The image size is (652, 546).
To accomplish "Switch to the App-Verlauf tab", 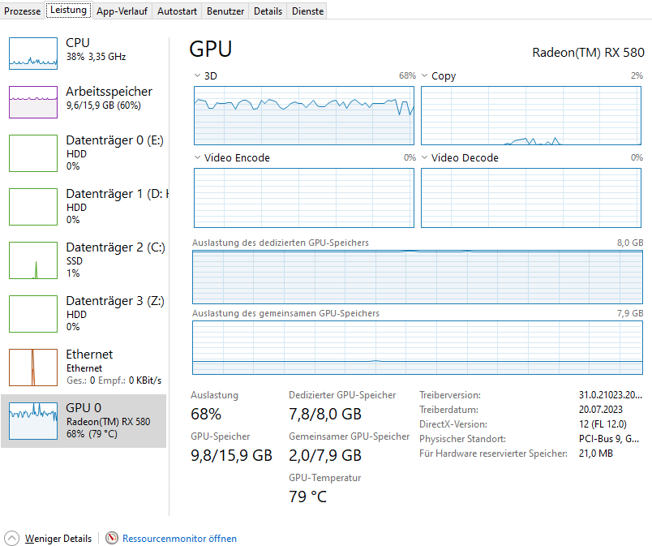I will (x=122, y=11).
